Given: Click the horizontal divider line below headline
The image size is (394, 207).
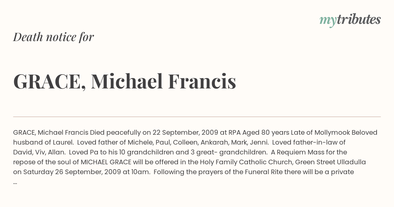Looking at the screenshot, I should pos(197,117).
